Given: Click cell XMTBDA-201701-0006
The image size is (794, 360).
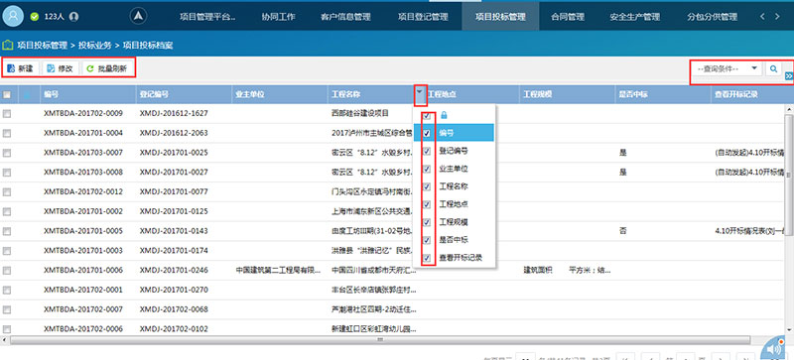Looking at the screenshot, I should (83, 271).
